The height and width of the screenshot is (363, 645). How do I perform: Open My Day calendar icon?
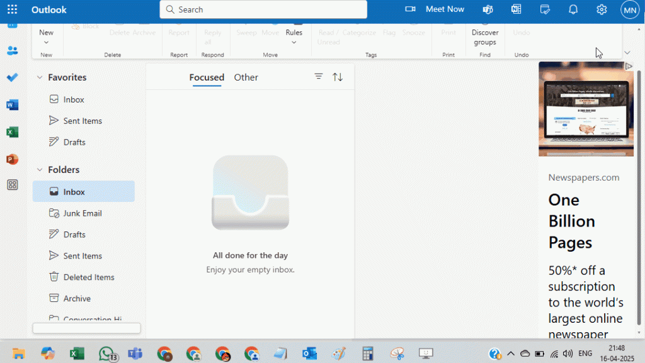545,9
